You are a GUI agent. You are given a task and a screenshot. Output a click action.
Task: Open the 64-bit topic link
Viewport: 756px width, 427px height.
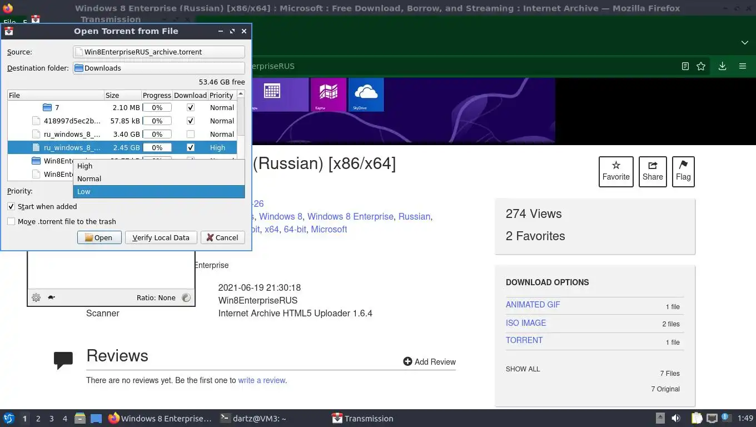(x=295, y=230)
